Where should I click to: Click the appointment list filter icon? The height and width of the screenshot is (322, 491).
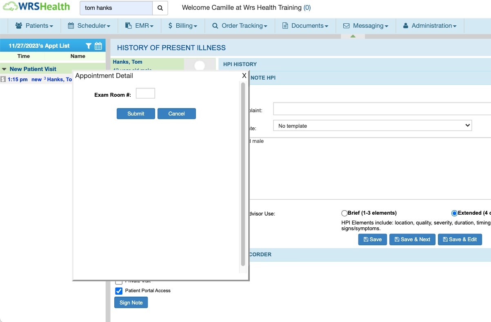click(x=89, y=46)
